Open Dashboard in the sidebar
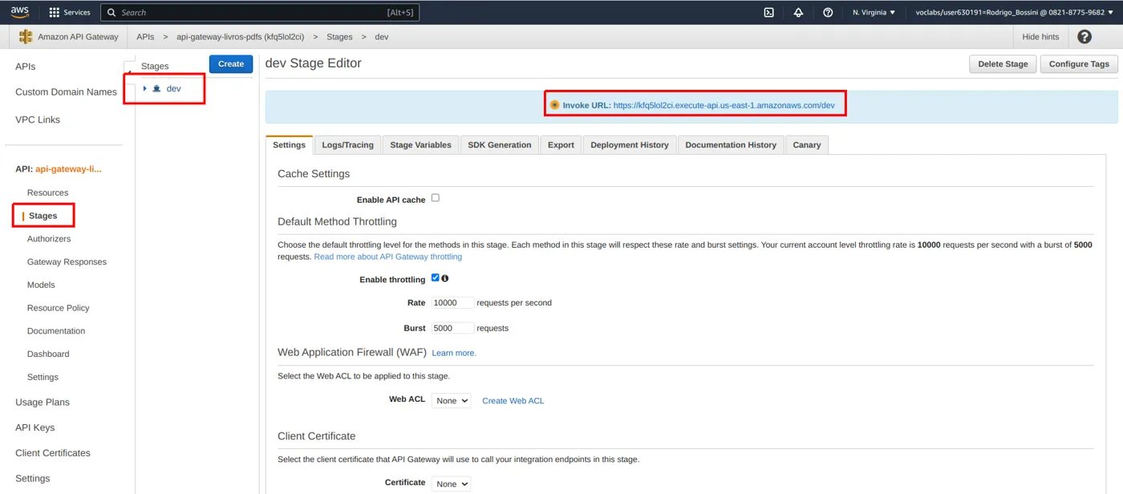1123x494 pixels. coord(48,354)
